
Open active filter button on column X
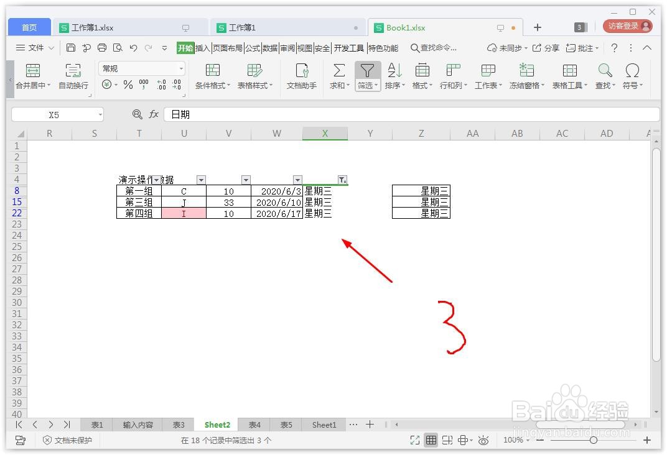[x=342, y=180]
